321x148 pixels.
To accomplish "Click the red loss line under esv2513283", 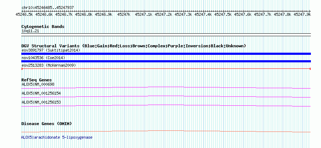I will coord(166,69).
